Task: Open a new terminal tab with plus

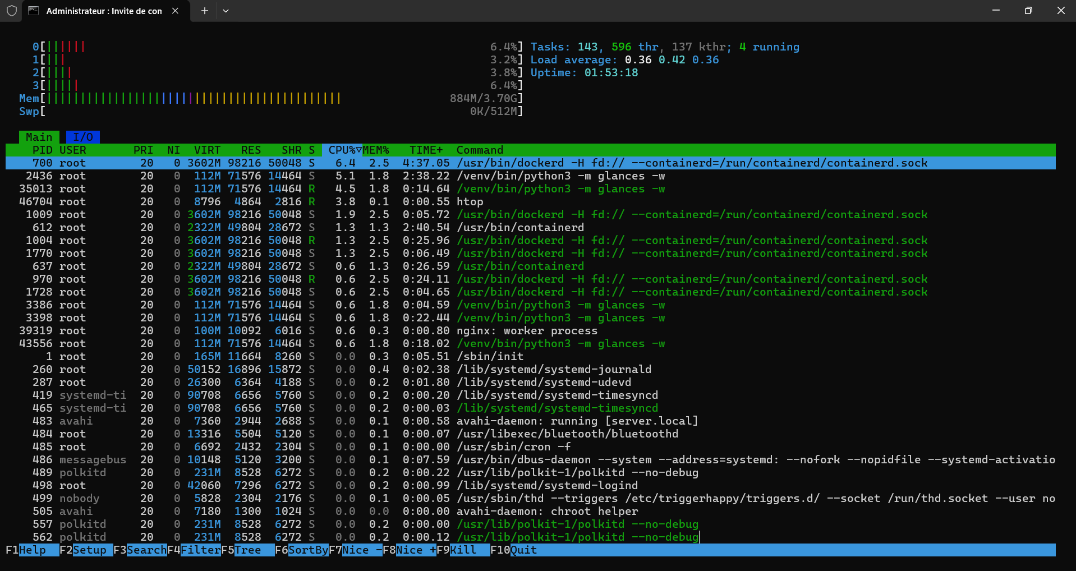Action: coord(205,11)
